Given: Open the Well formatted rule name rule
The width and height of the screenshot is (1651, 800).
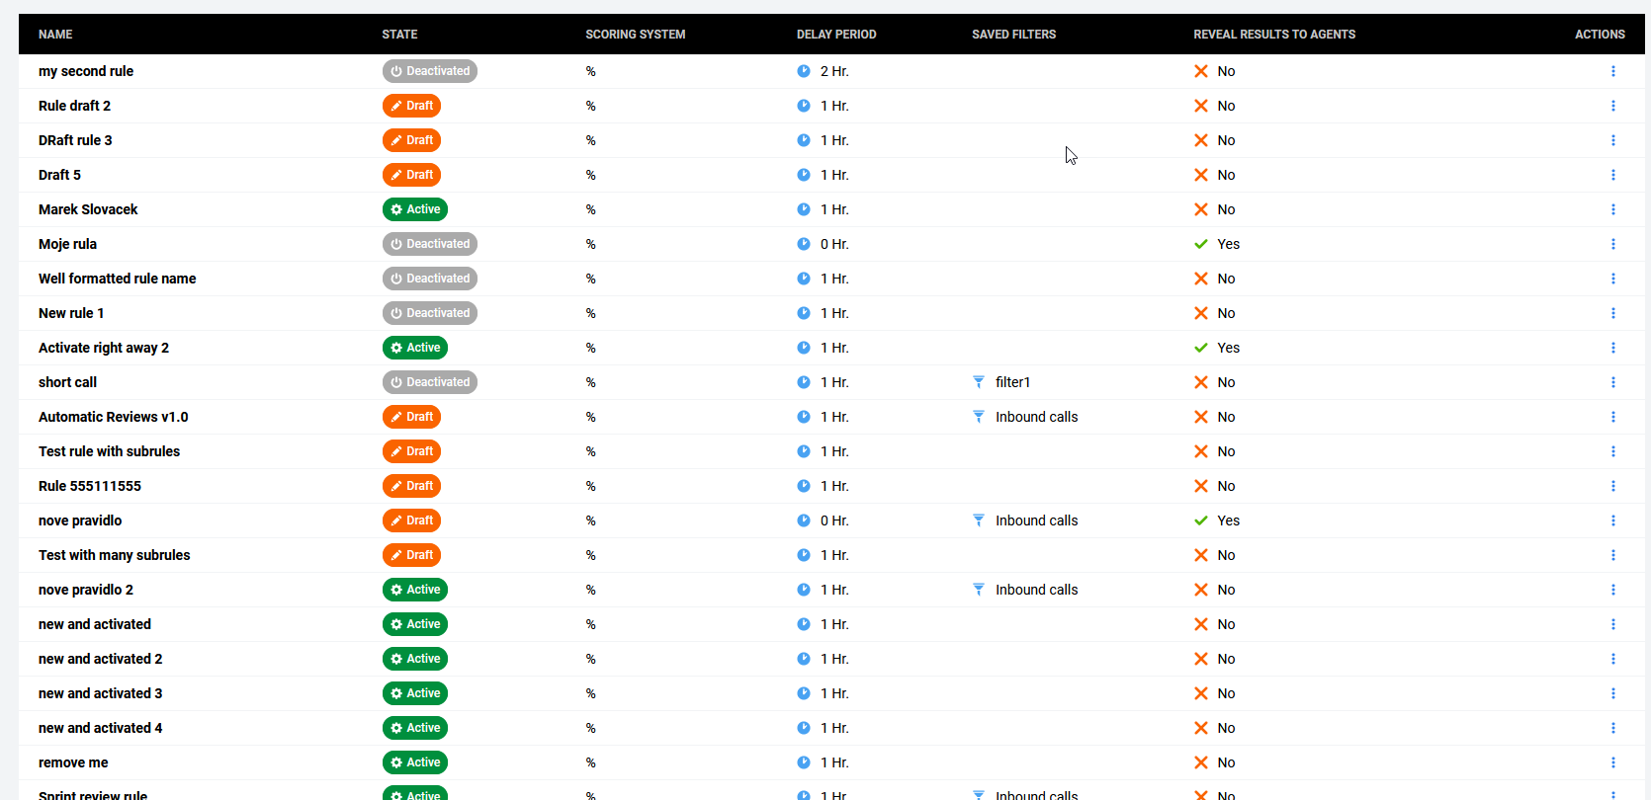Looking at the screenshot, I should 117,279.
